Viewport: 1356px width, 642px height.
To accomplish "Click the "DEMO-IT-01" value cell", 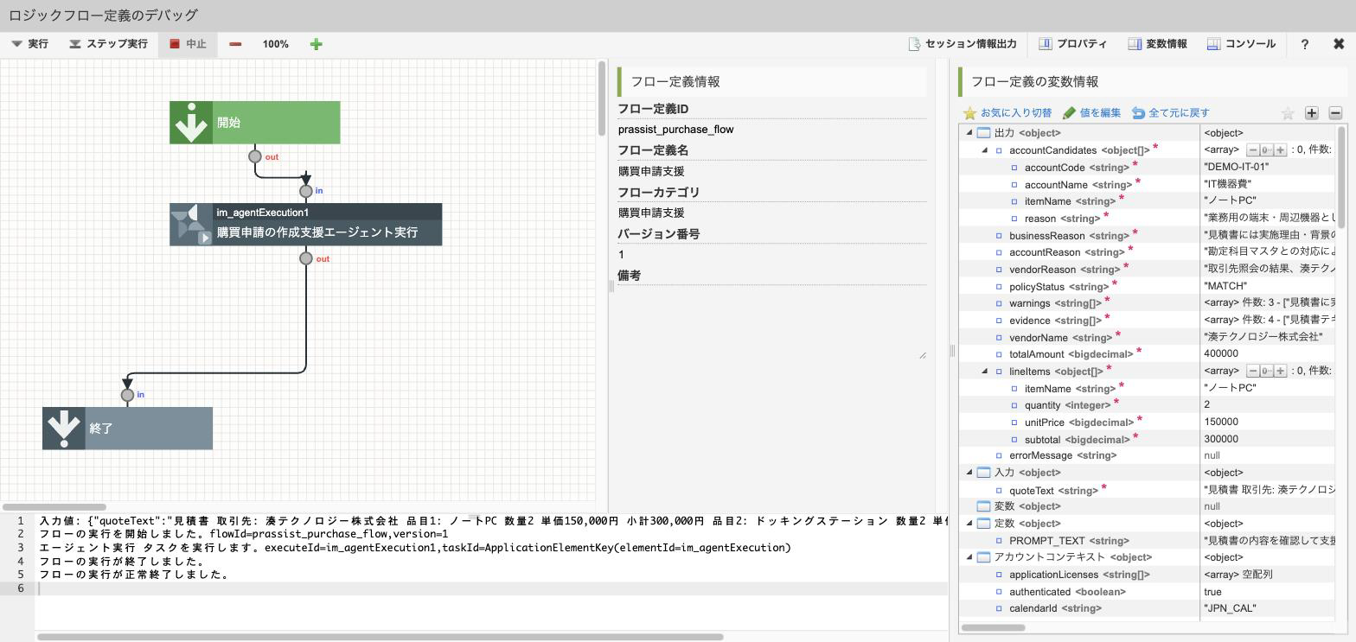I will pos(1269,167).
